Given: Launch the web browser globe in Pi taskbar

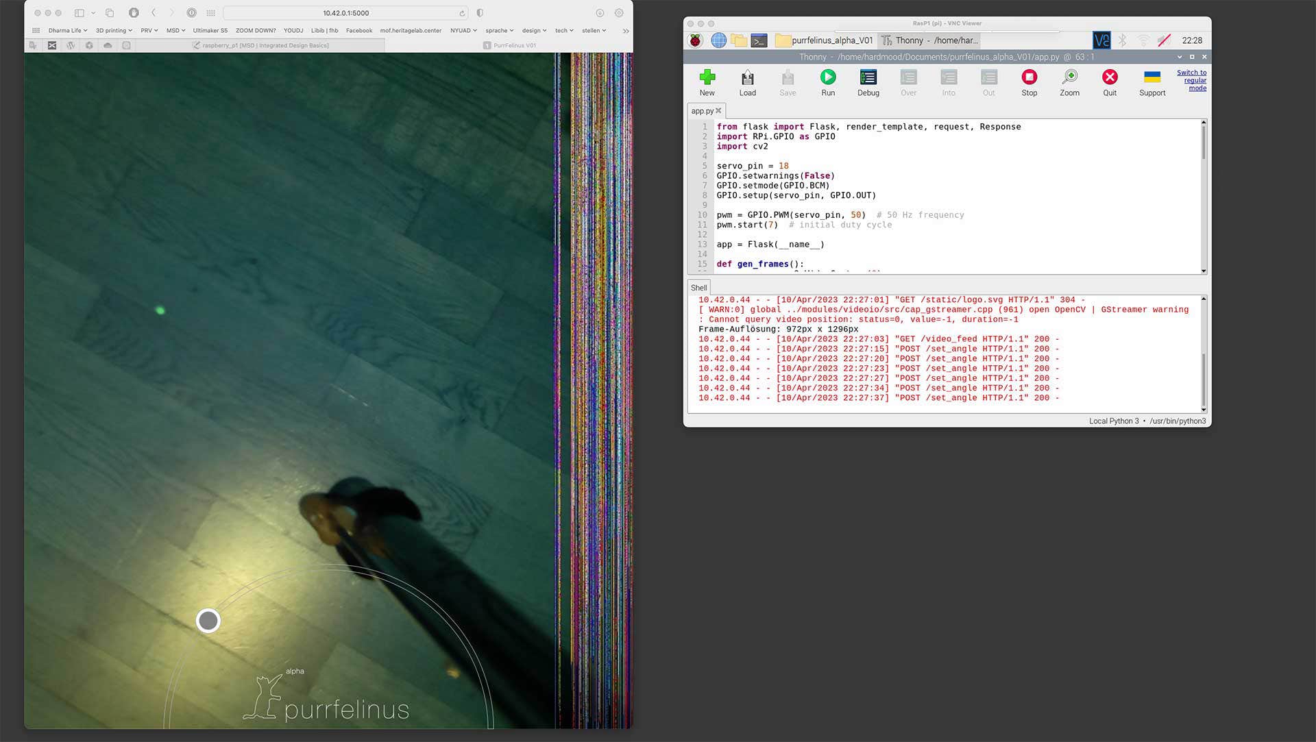Looking at the screenshot, I should tap(718, 40).
